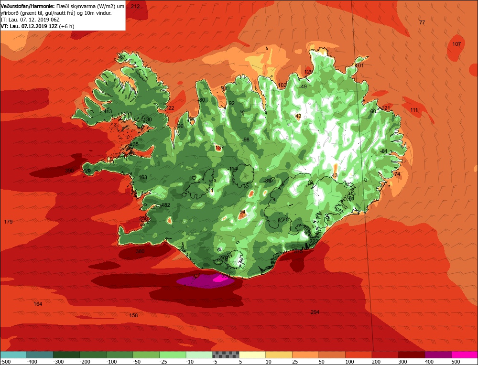Select the darkest green swatch between -300 and -200

coord(66,354)
